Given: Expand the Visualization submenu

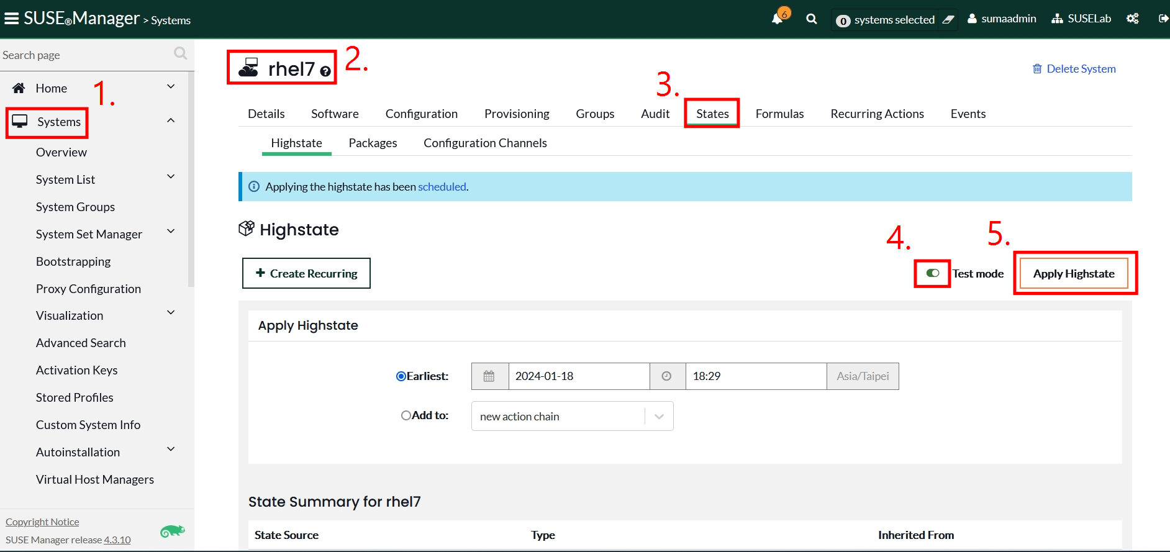Looking at the screenshot, I should pos(171,313).
